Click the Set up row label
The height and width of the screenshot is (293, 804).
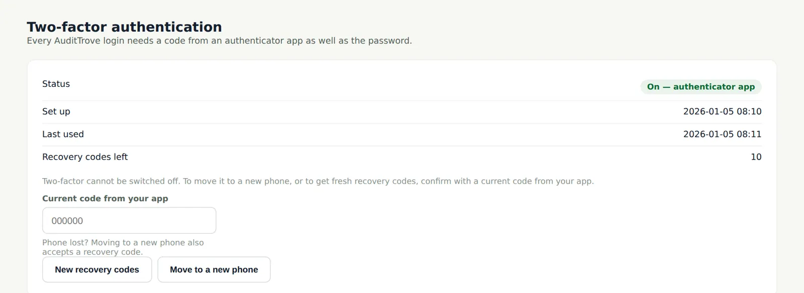tap(56, 111)
